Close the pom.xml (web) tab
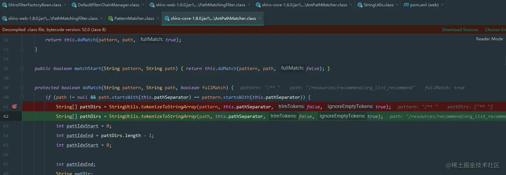Viewport: 506px width, 175px height. point(442,5)
